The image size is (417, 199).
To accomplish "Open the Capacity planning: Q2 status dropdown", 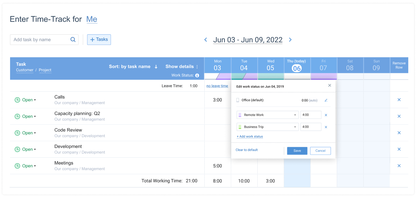I will 29,116.
